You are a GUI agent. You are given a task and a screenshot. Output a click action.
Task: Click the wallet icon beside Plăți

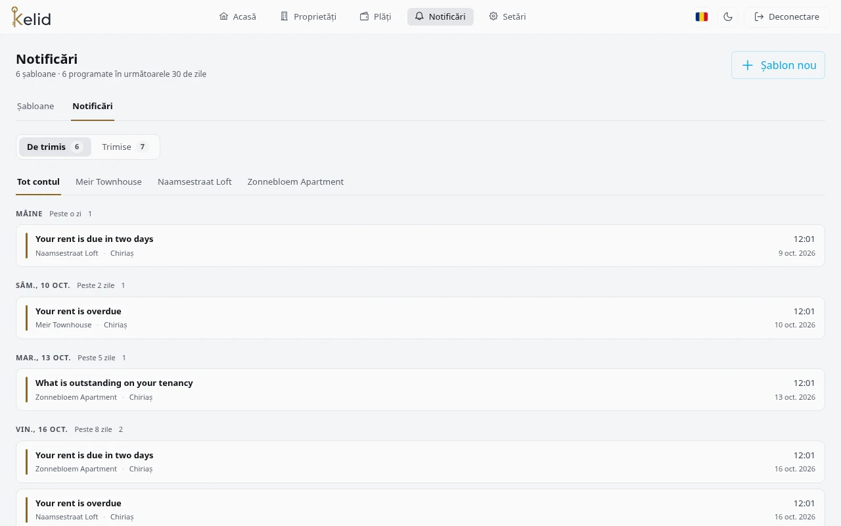pyautogui.click(x=364, y=16)
